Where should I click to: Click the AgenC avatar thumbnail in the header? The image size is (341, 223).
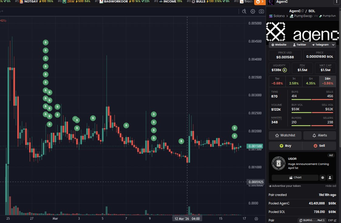click(271, 2)
